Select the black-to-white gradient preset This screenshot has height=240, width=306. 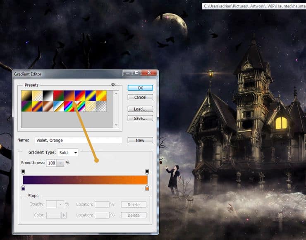click(48, 96)
